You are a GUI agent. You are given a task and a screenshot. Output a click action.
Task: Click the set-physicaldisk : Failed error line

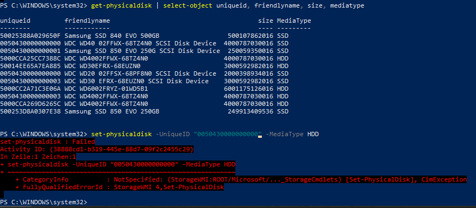[x=48, y=142]
